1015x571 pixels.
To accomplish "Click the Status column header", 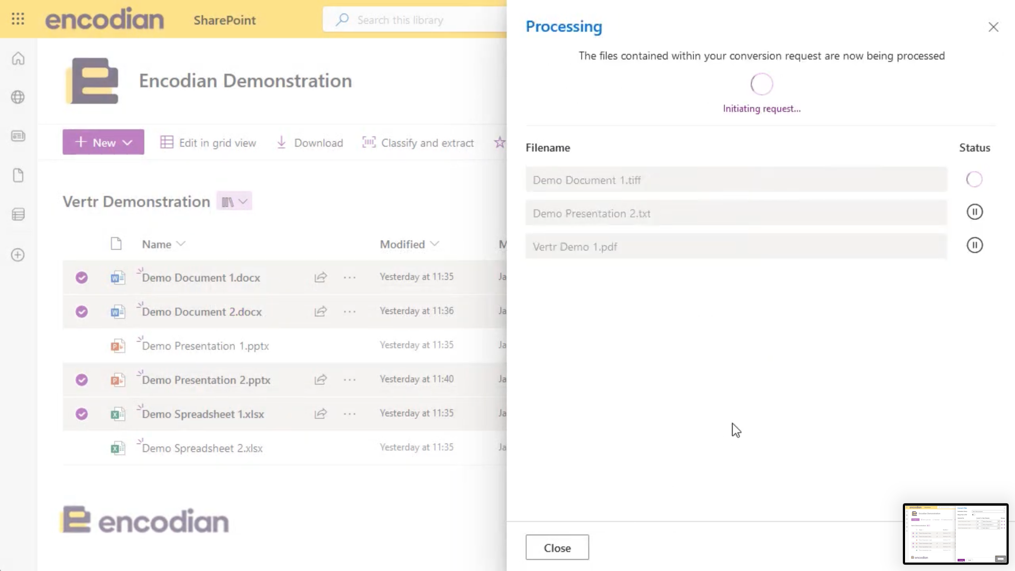I will pyautogui.click(x=974, y=148).
